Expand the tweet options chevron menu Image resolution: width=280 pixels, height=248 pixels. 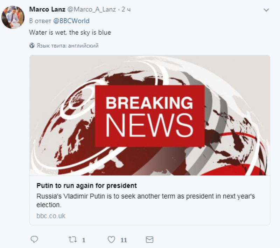click(266, 10)
